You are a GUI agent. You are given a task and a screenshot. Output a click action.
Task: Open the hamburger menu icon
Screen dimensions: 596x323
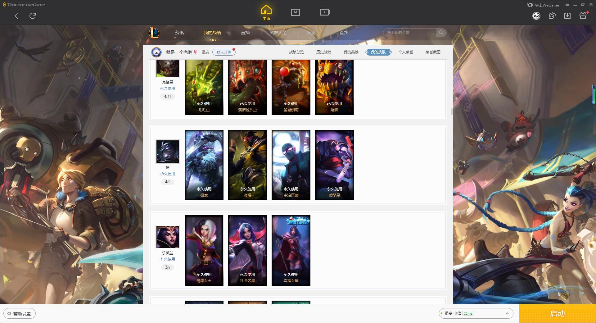567,5
